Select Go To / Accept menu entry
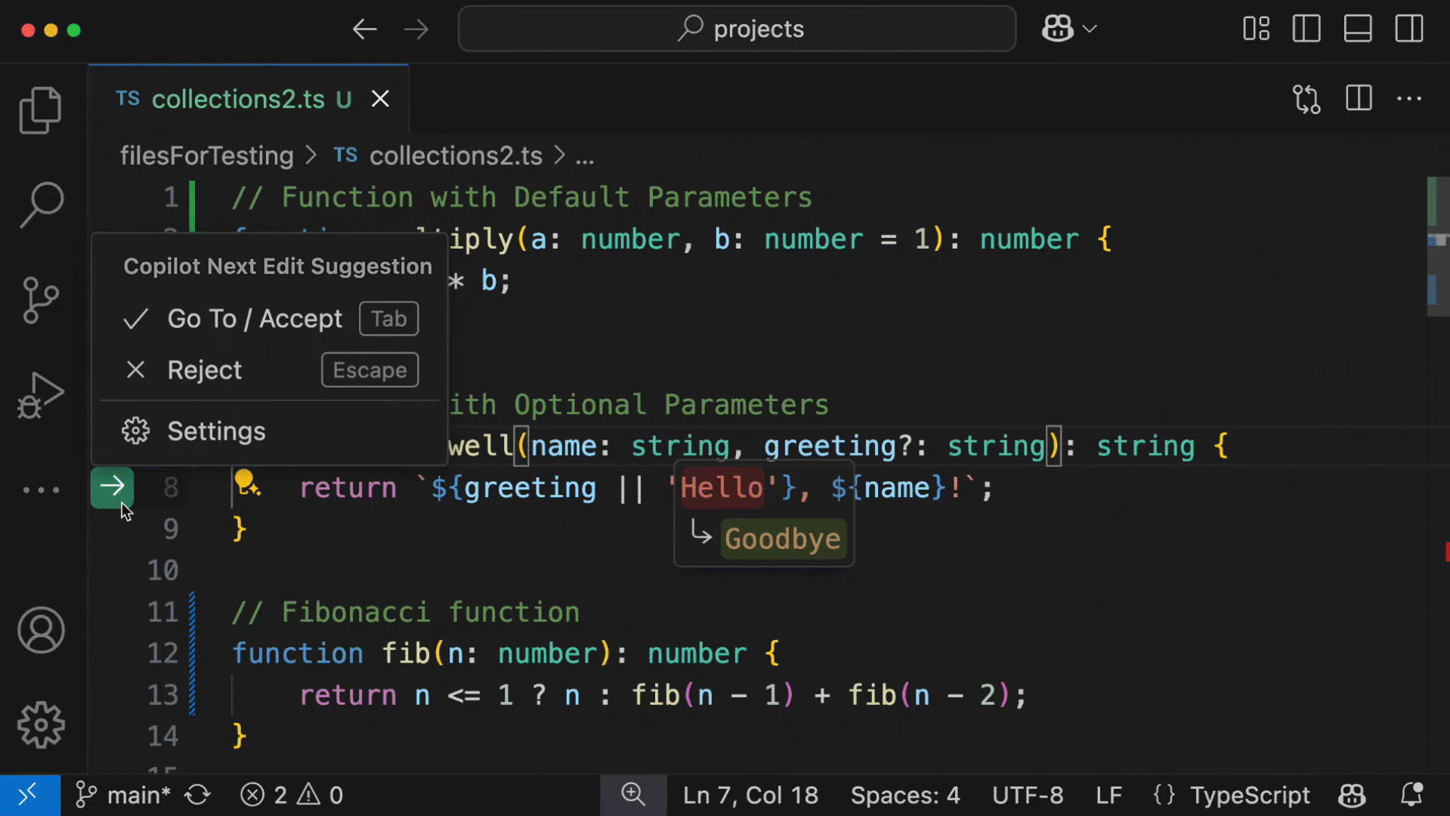The image size is (1450, 816). click(255, 319)
